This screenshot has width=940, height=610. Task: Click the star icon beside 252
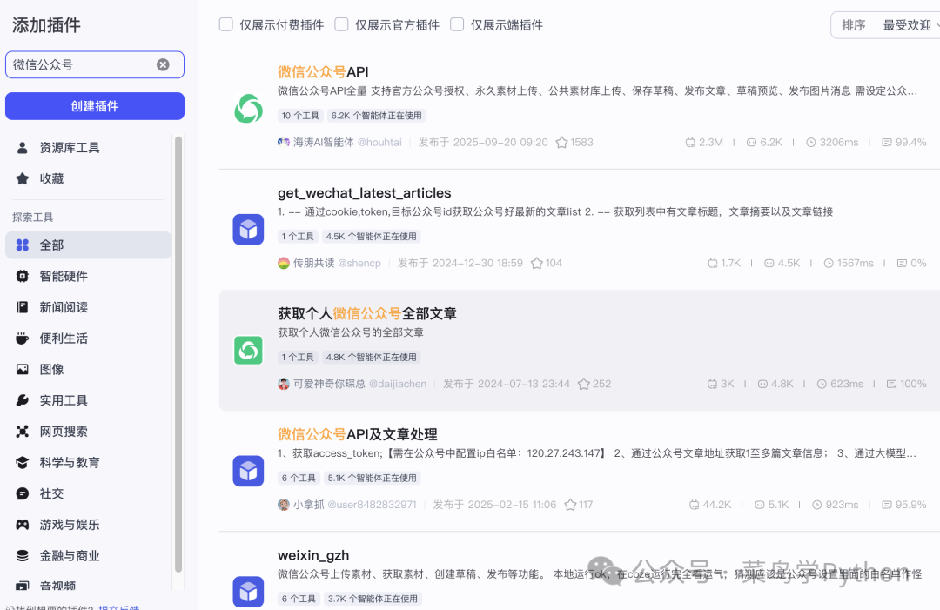tap(584, 384)
